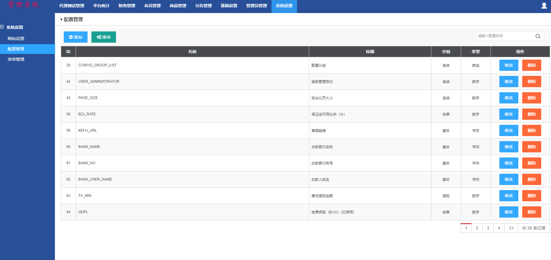
Task: Collapse the 系统设置 sidebar section
Action: pyautogui.click(x=2, y=27)
